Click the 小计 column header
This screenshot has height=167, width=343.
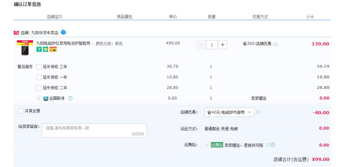[310, 17]
